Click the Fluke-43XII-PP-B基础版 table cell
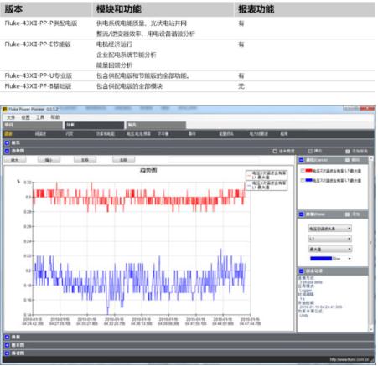This screenshot has width=378, height=366. (38, 86)
